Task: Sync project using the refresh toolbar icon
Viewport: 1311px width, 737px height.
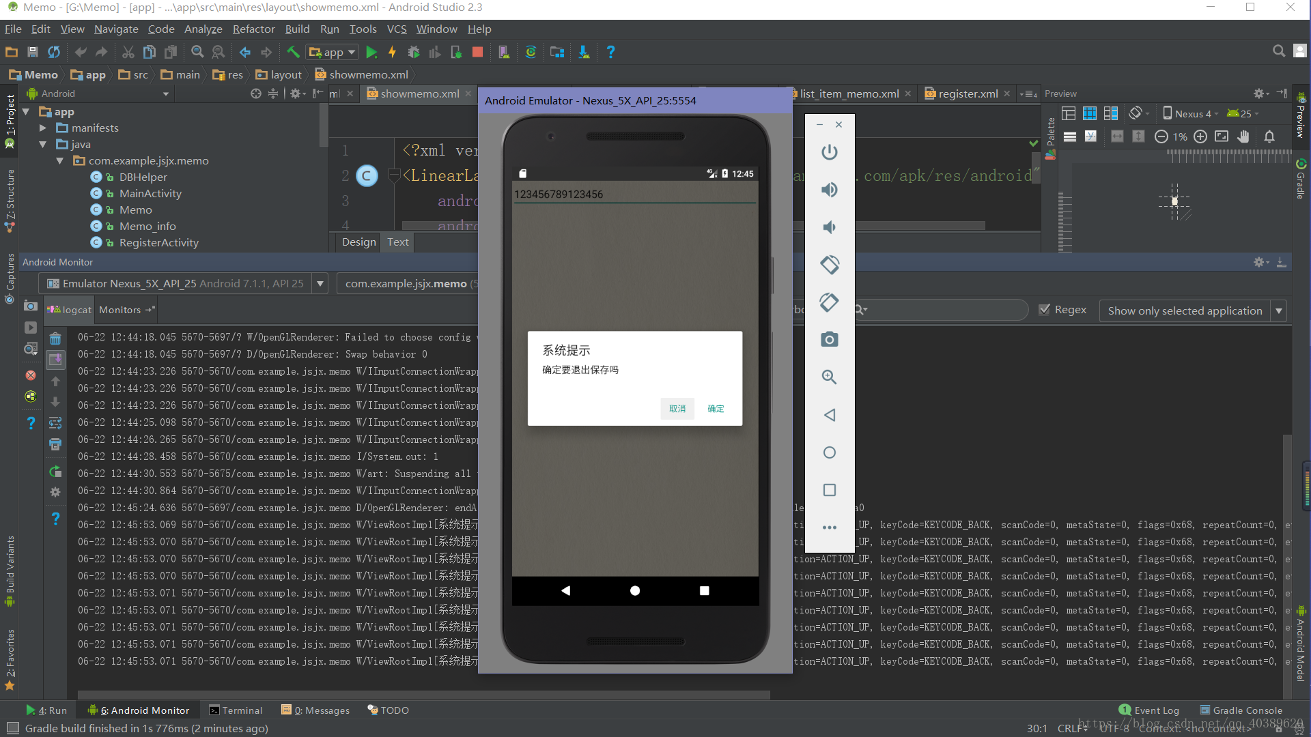Action: click(x=54, y=53)
